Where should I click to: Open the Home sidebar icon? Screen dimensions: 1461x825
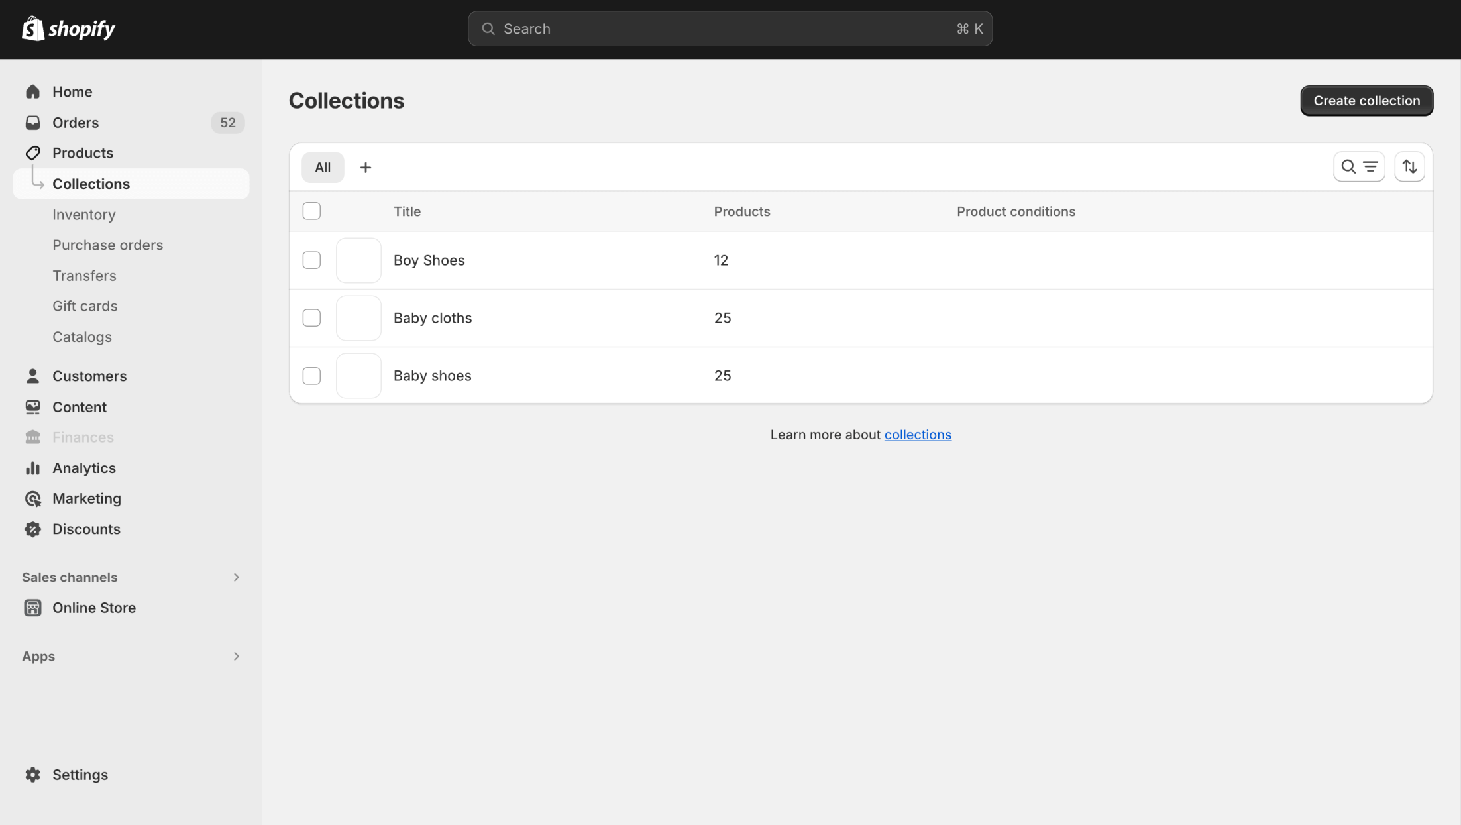pyautogui.click(x=32, y=92)
